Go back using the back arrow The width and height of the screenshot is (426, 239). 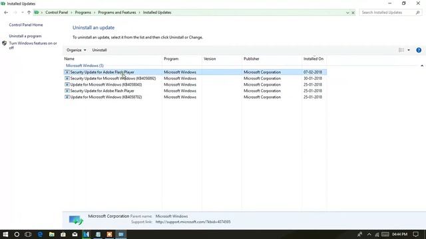point(6,13)
